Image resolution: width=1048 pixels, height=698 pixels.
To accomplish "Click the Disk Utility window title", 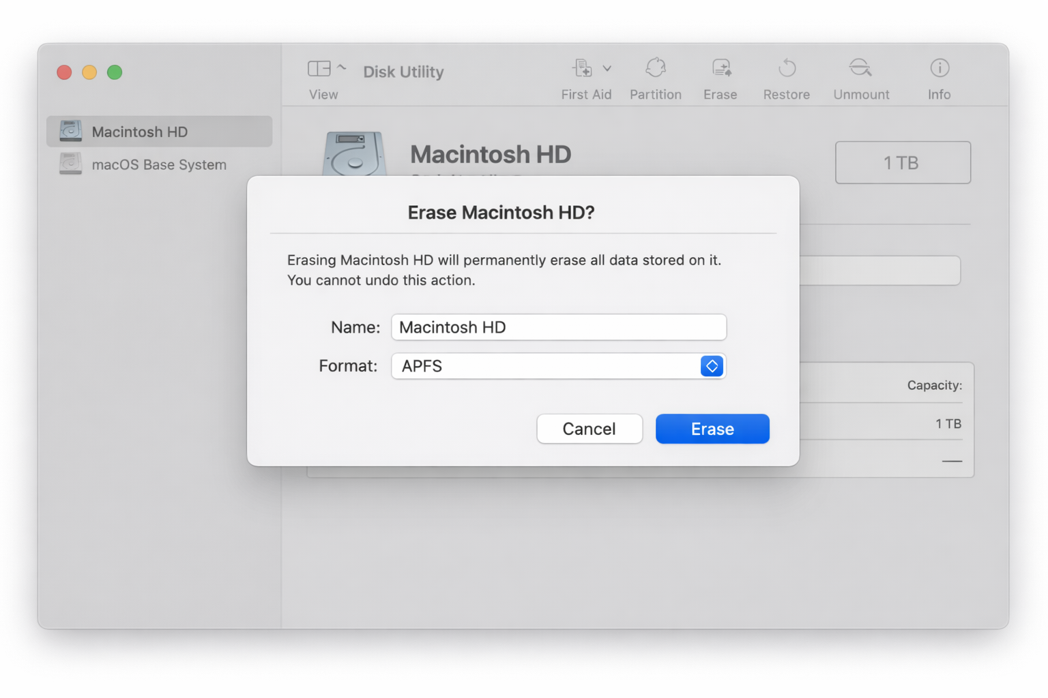I will click(x=403, y=72).
